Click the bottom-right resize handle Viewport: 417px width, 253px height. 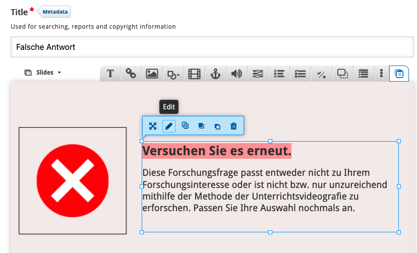click(x=399, y=232)
